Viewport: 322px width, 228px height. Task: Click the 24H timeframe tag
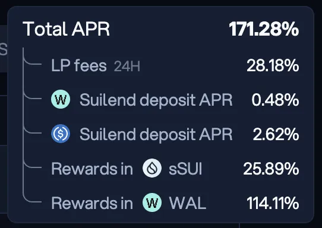[x=127, y=66]
